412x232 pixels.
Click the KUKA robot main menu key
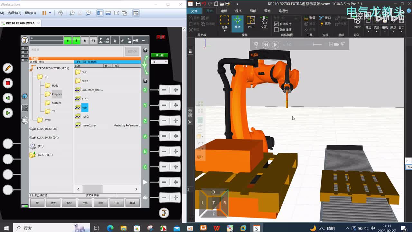(x=24, y=40)
